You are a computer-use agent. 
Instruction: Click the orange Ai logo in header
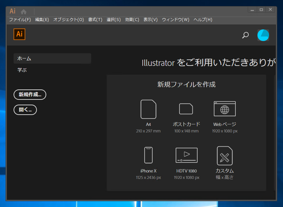pyautogui.click(x=19, y=34)
